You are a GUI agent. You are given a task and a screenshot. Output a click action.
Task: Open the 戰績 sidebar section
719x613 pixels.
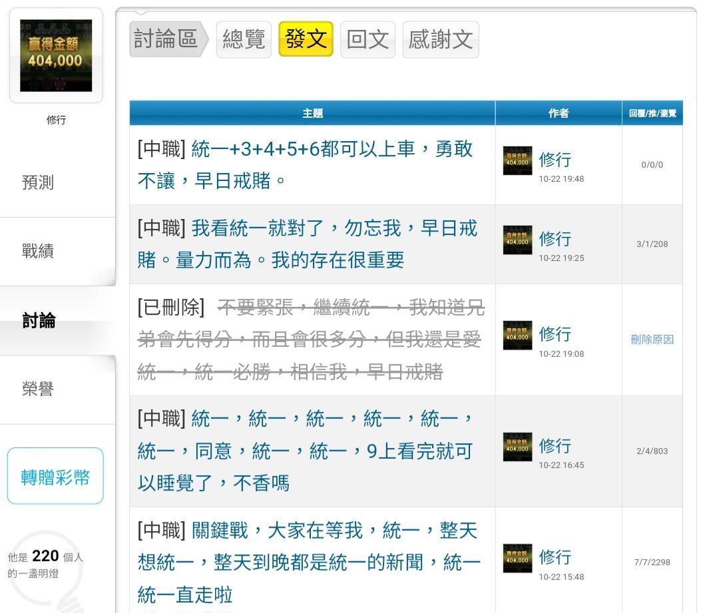[x=38, y=251]
